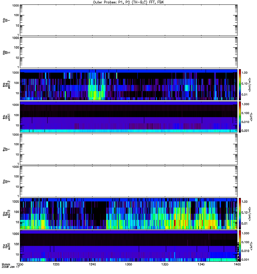Click the empty thb fff 2 plot panel
The height and width of the screenshot is (274, 257).
tap(128, 52)
